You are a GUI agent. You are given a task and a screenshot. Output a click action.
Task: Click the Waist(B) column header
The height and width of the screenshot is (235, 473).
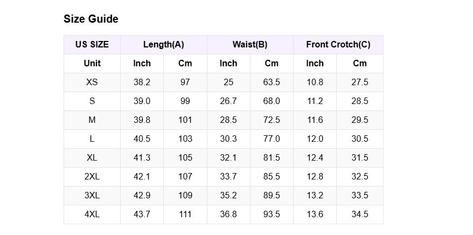[x=250, y=45]
